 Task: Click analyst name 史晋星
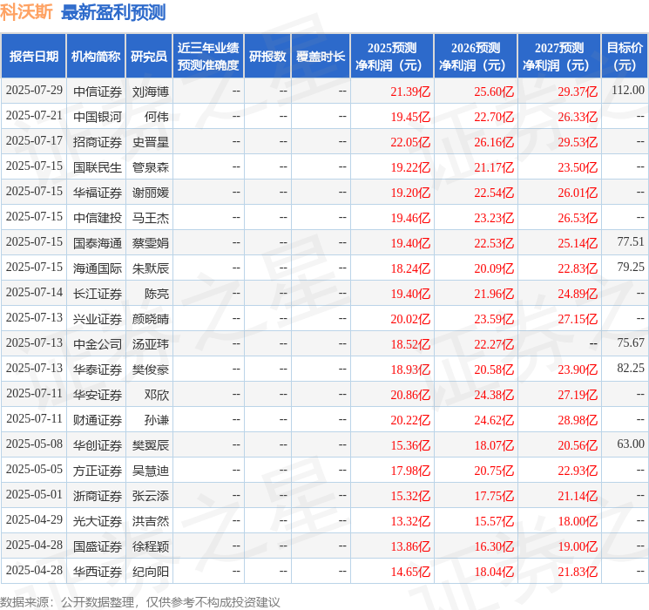[150, 142]
